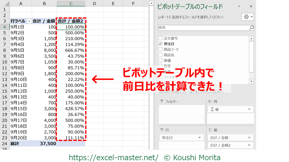Check the 注文番号 field checkbox
Screen dimensions: 289x162
tap(160, 38)
